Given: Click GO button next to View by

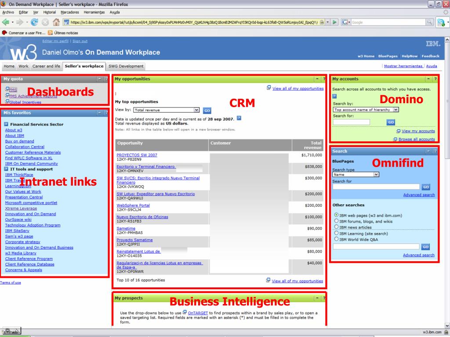Looking at the screenshot, I should [x=207, y=110].
